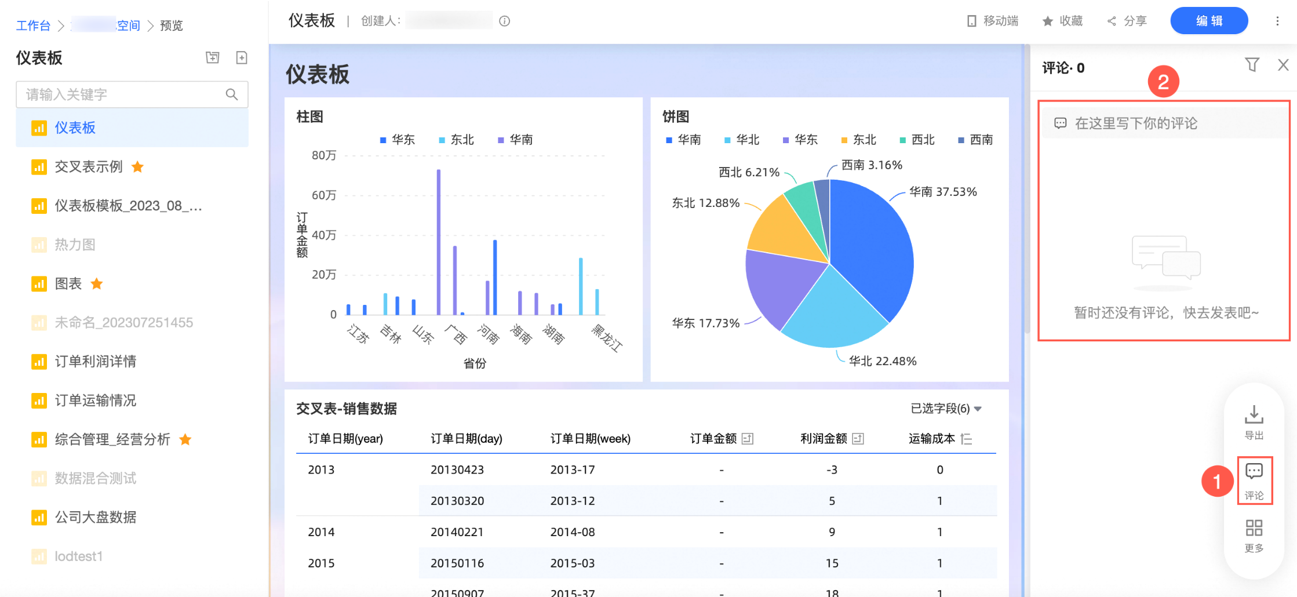Toggle 华南 legend in bar chart

point(515,140)
